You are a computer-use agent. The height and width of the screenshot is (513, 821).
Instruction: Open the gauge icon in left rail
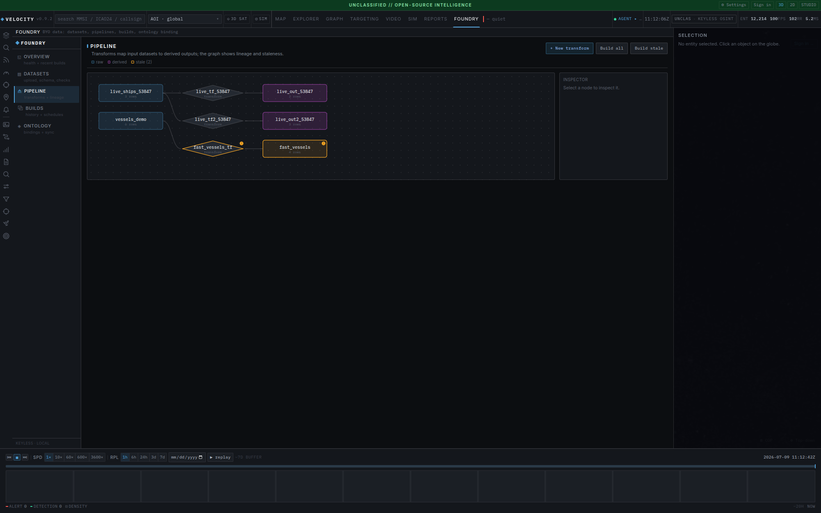tap(6, 73)
